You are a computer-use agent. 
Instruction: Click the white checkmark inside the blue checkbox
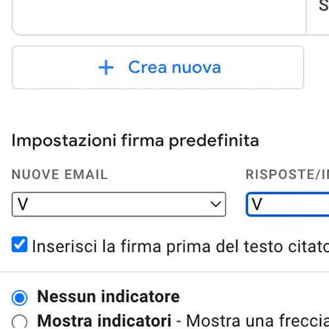(20, 244)
